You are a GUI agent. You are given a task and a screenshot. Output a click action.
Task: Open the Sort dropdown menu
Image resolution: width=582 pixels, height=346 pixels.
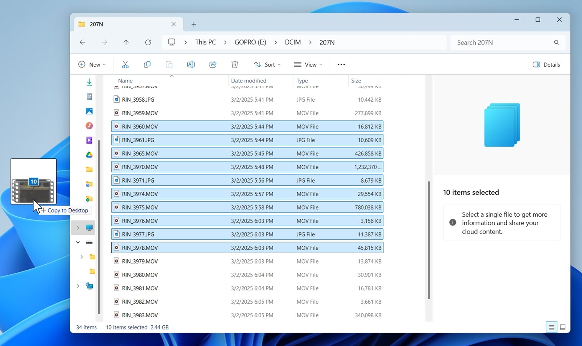point(267,64)
